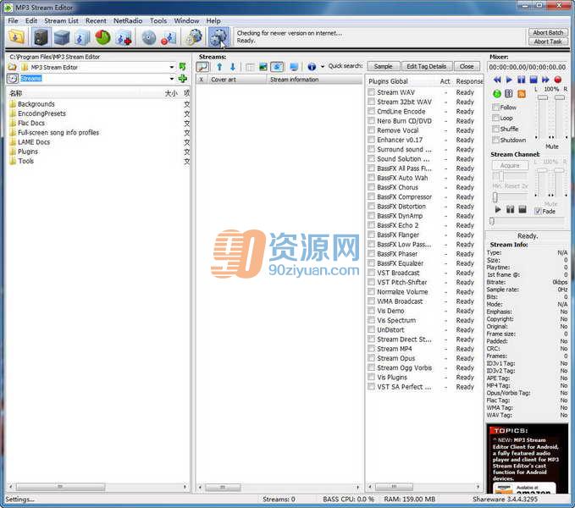Open the MP3 Stream Editor folder dropdown

click(x=172, y=67)
